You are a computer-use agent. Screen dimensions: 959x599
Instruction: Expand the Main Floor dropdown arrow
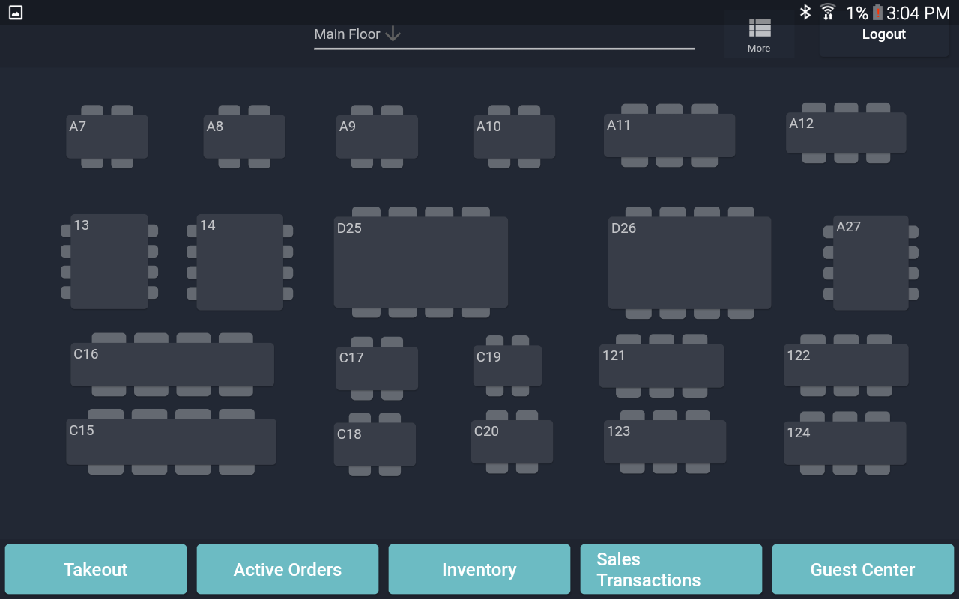[393, 34]
